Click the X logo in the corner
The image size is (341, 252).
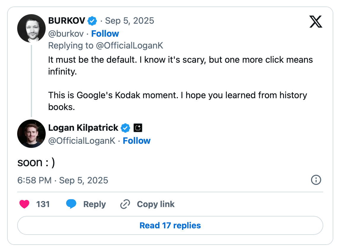click(x=315, y=22)
